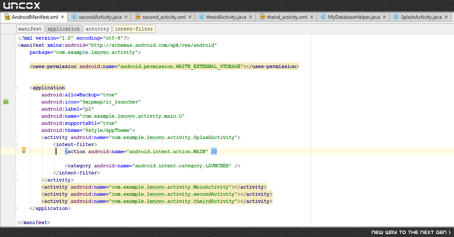
Task: Open the theird_activity.xml tab
Action: pyautogui.click(x=287, y=17)
